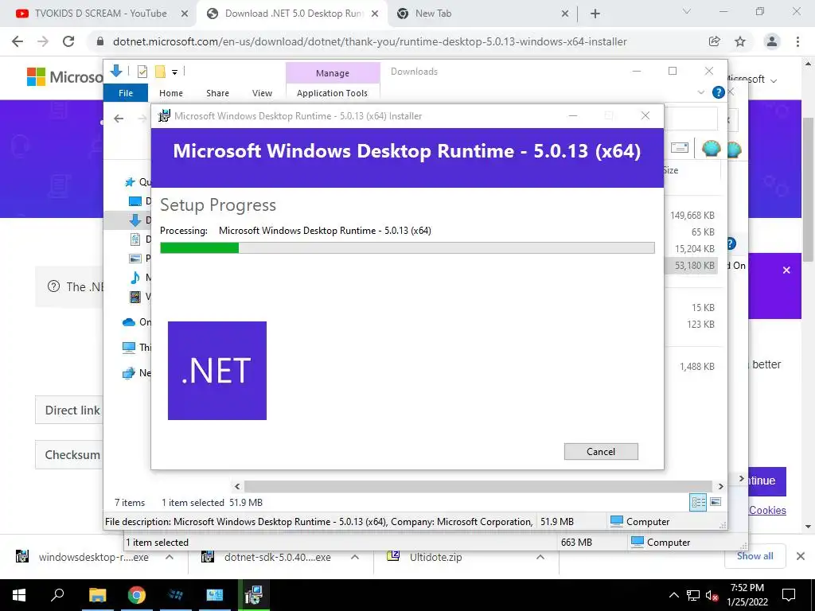Expand the Explorer ribbon chevron
Image resolution: width=815 pixels, height=611 pixels.
click(x=700, y=92)
